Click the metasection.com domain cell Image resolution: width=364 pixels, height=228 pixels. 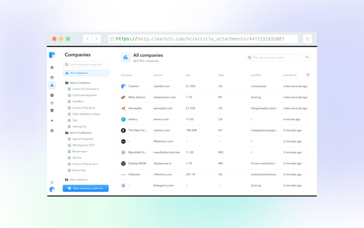click(165, 97)
